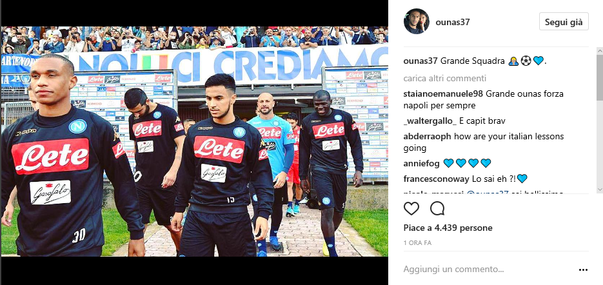Open ounas37 username in the header
Image resolution: width=603 pixels, height=285 pixels.
click(x=453, y=22)
